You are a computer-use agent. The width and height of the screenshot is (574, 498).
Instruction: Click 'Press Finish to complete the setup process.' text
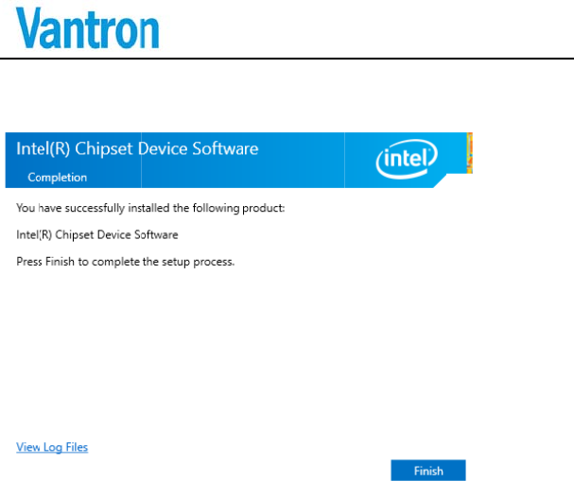(x=125, y=262)
